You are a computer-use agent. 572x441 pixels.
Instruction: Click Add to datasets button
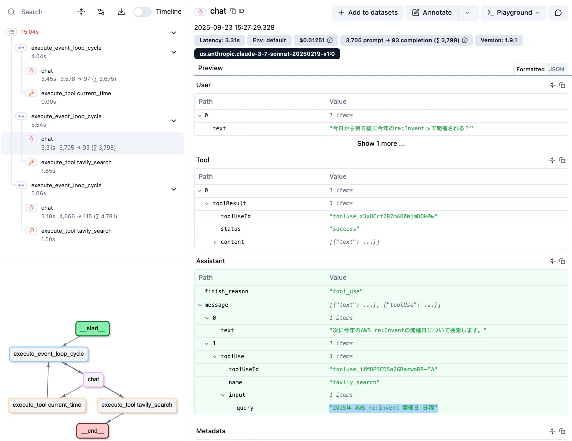(368, 13)
